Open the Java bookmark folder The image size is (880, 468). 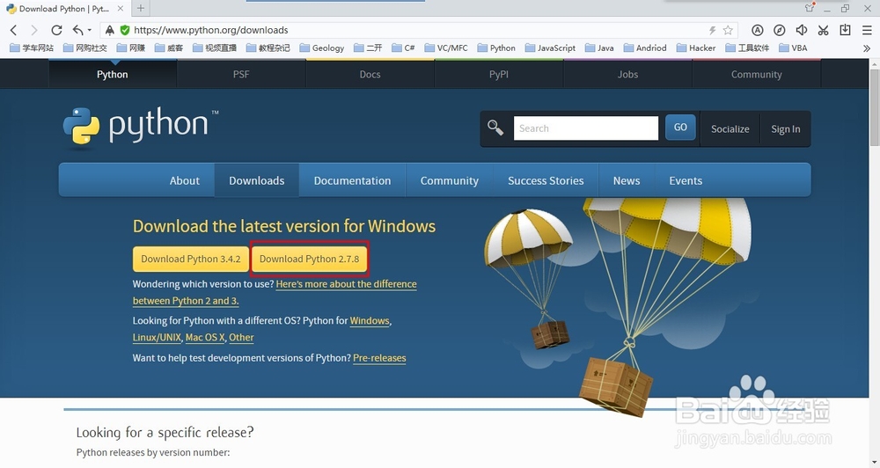(x=599, y=48)
